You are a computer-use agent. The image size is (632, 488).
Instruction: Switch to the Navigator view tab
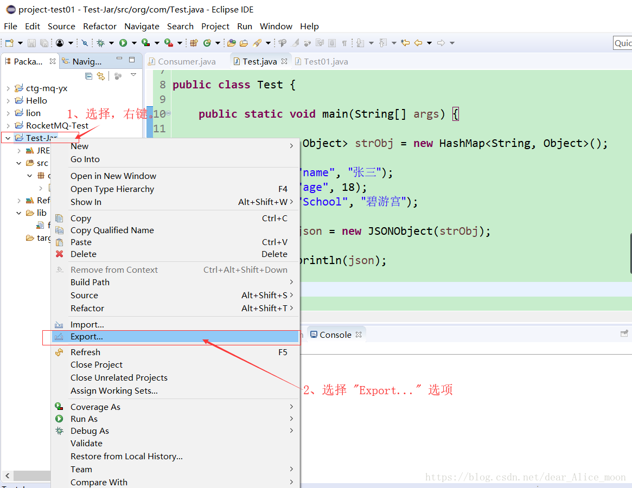point(82,62)
